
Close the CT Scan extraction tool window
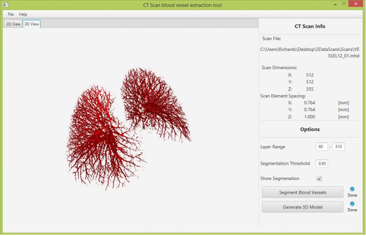(x=356, y=4)
